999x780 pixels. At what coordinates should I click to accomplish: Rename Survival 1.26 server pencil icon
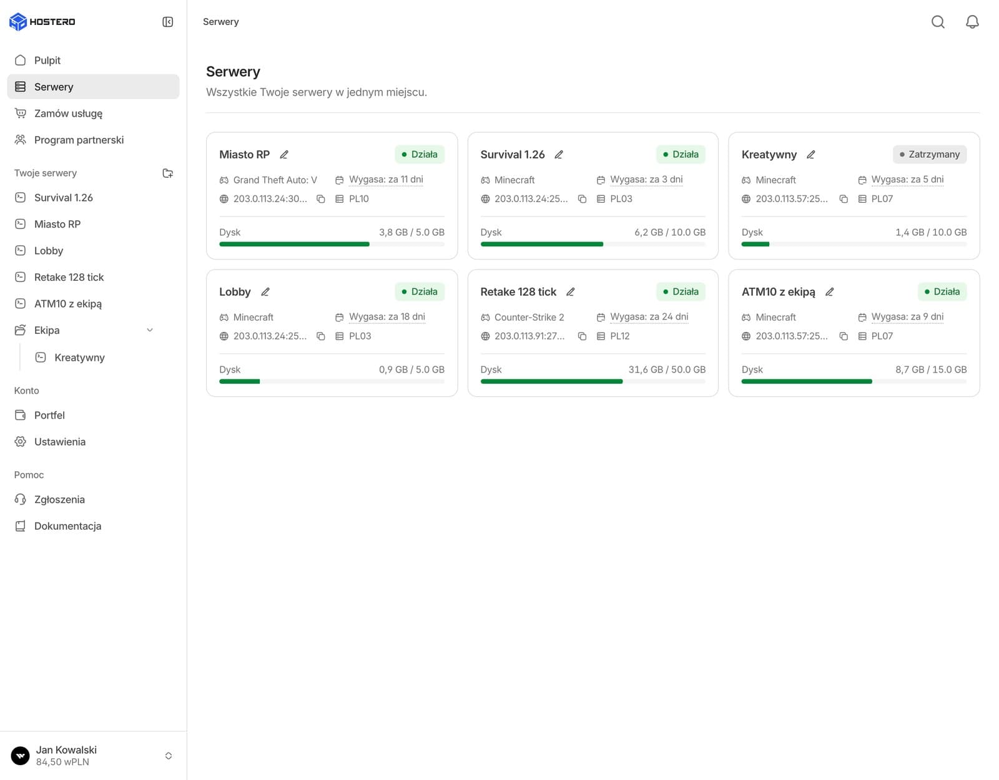point(559,154)
